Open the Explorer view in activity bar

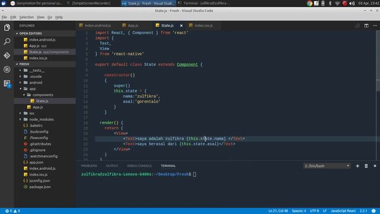(x=7, y=27)
